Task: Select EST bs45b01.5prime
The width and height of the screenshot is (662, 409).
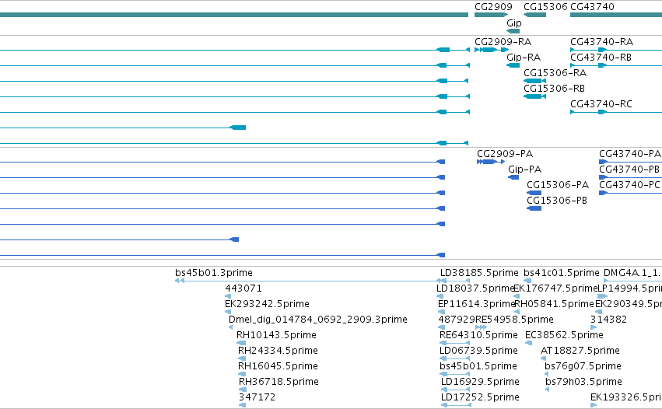Action: (x=478, y=367)
